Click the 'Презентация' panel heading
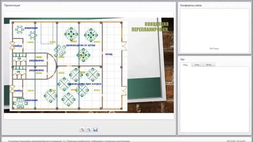Screen dimensions: 253x142 [x=12, y=5]
